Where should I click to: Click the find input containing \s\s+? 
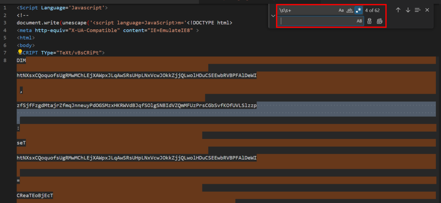pyautogui.click(x=307, y=10)
